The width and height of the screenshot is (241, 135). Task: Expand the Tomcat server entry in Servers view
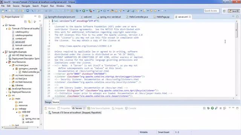point(46,112)
